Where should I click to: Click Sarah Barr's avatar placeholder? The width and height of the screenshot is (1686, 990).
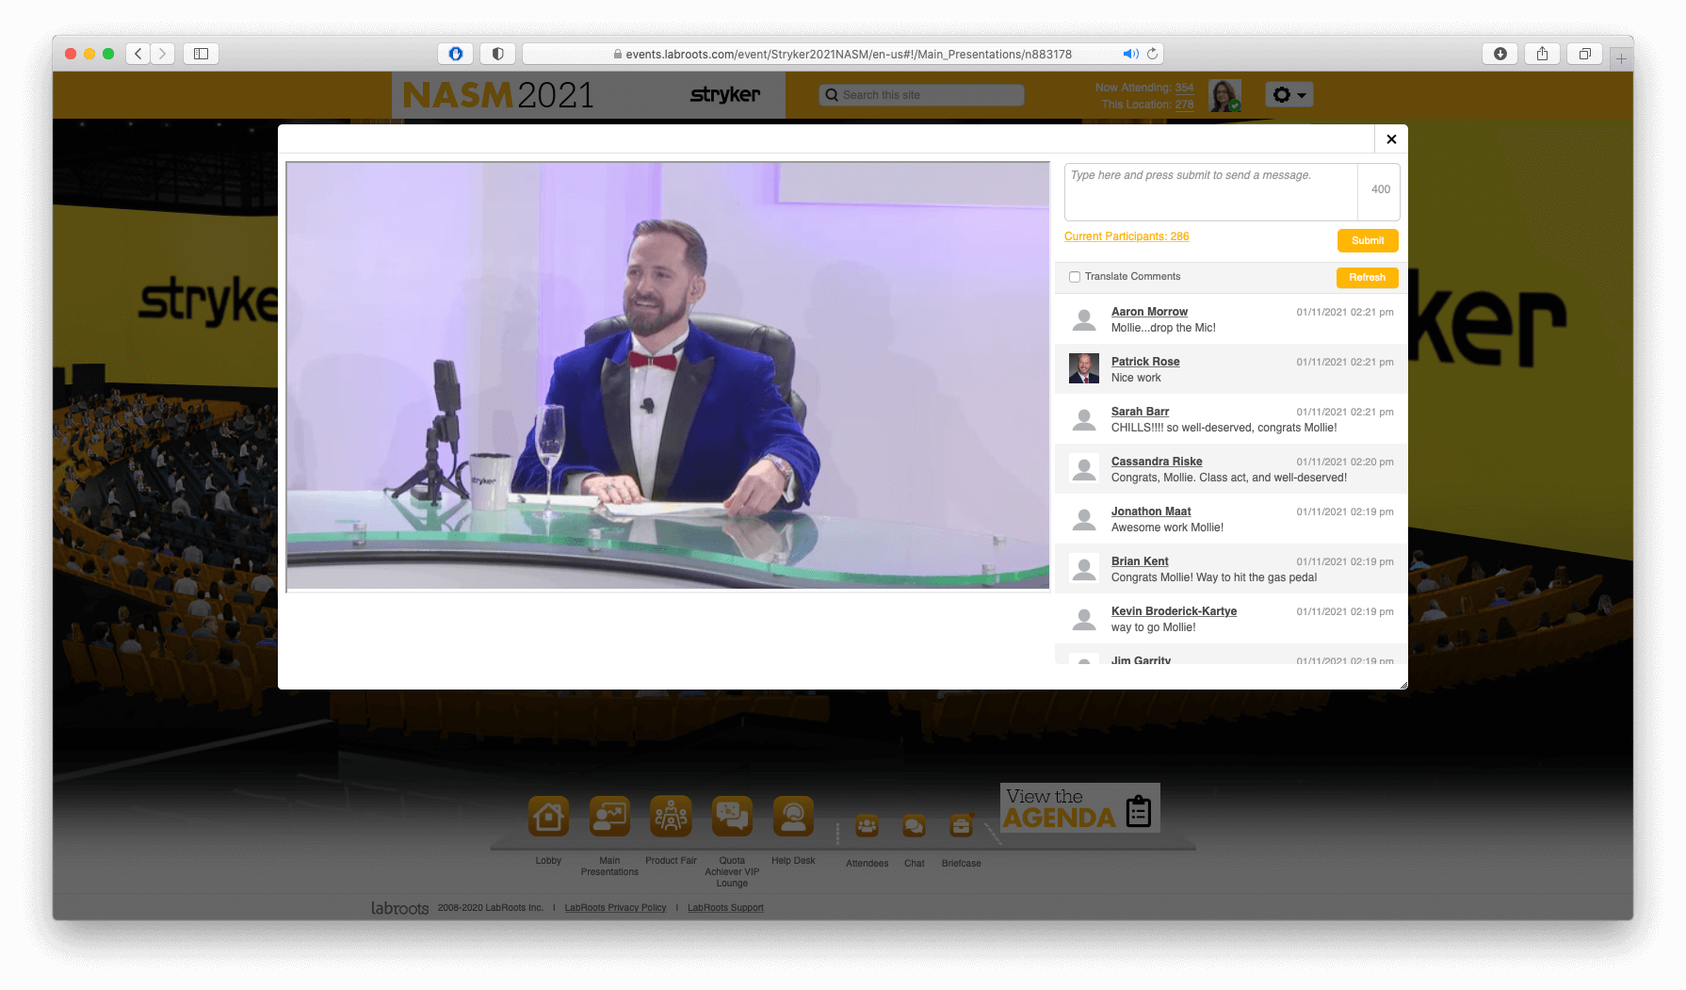coord(1084,419)
